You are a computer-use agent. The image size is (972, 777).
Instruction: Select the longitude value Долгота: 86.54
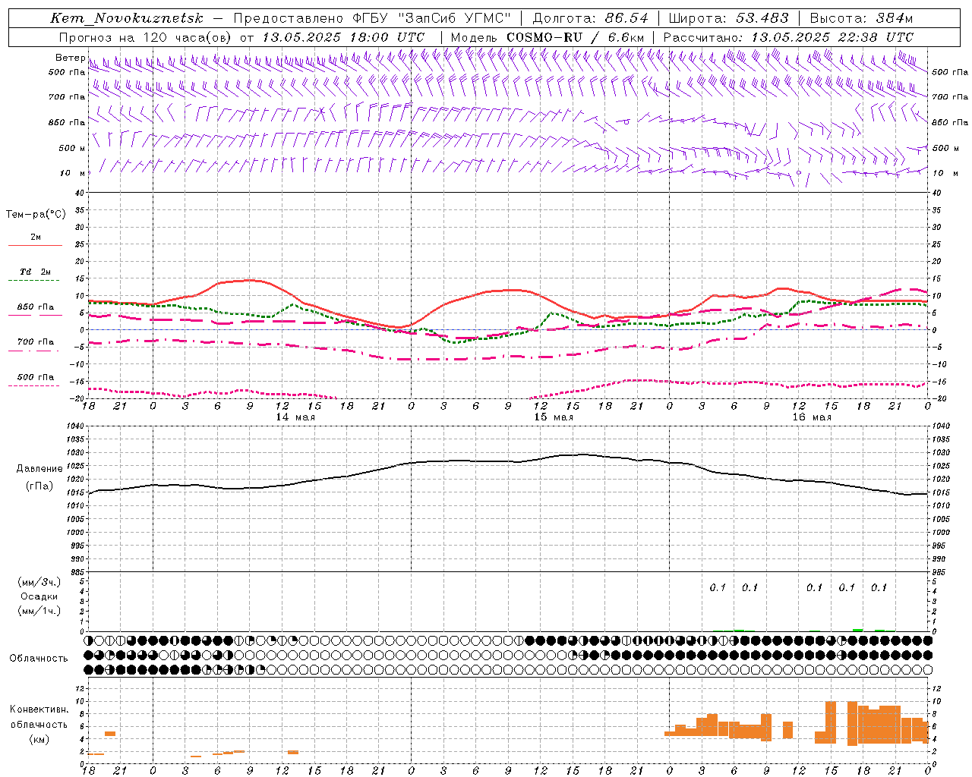590,18
